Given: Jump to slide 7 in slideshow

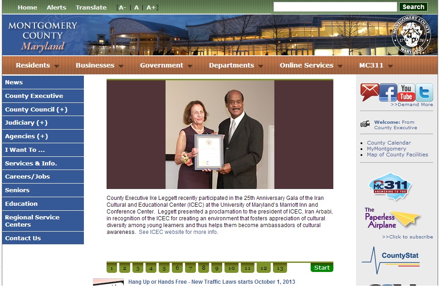Looking at the screenshot, I should (x=190, y=268).
